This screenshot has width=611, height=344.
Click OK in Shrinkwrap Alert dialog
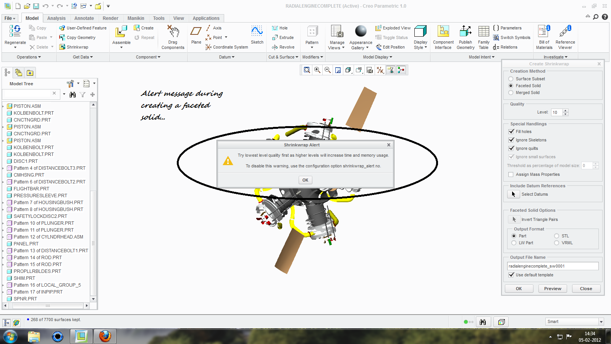pyautogui.click(x=305, y=180)
